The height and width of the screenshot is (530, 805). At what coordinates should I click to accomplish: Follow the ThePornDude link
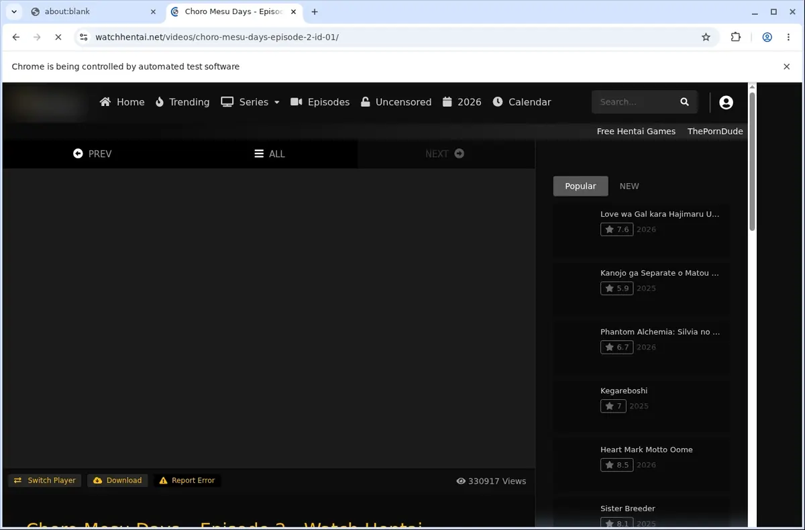click(715, 131)
